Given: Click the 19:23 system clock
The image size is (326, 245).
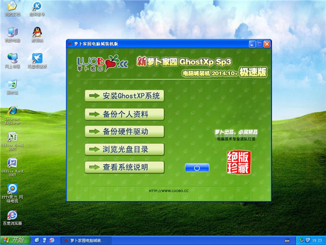Looking at the screenshot, I should [x=317, y=240].
